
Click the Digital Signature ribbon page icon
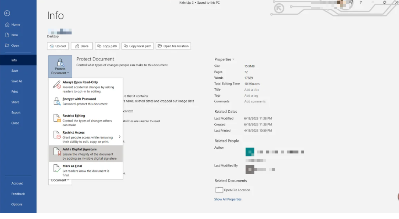[57, 152]
